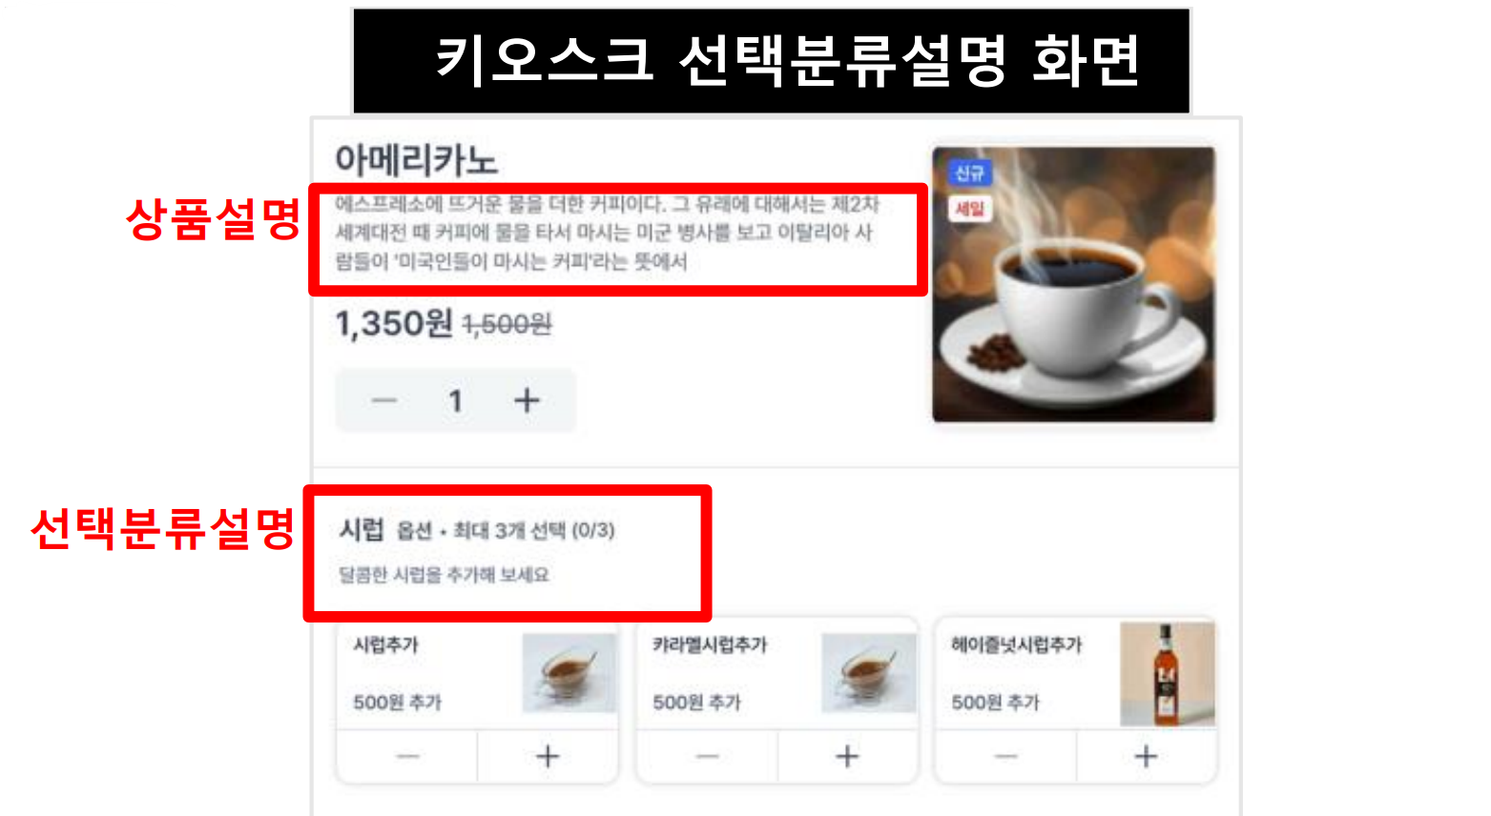Image resolution: width=1491 pixels, height=816 pixels.
Task: Click the 1,350원 sale price
Action: pos(394,324)
